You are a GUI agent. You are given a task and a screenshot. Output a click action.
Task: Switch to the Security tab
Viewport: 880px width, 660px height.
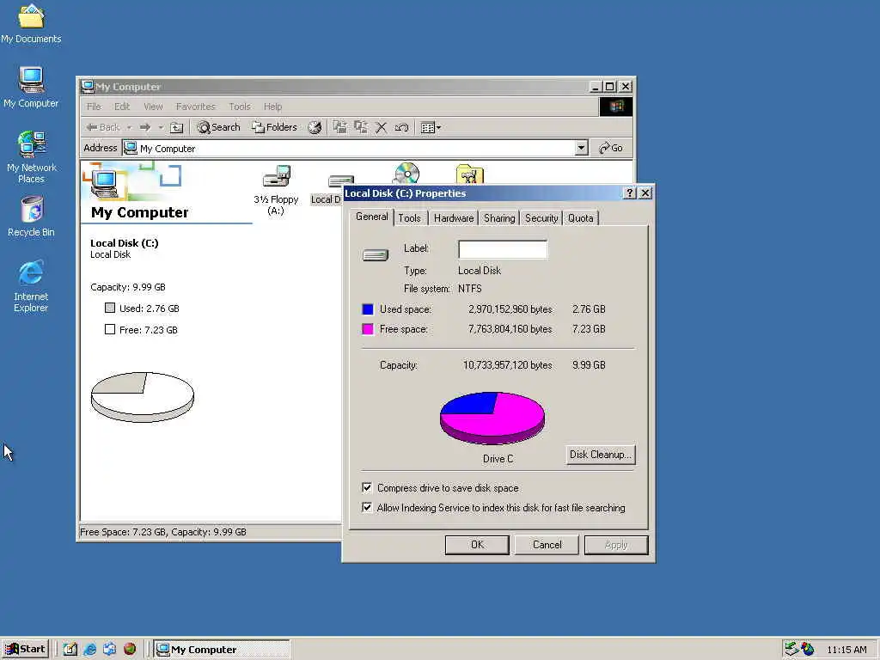point(541,218)
